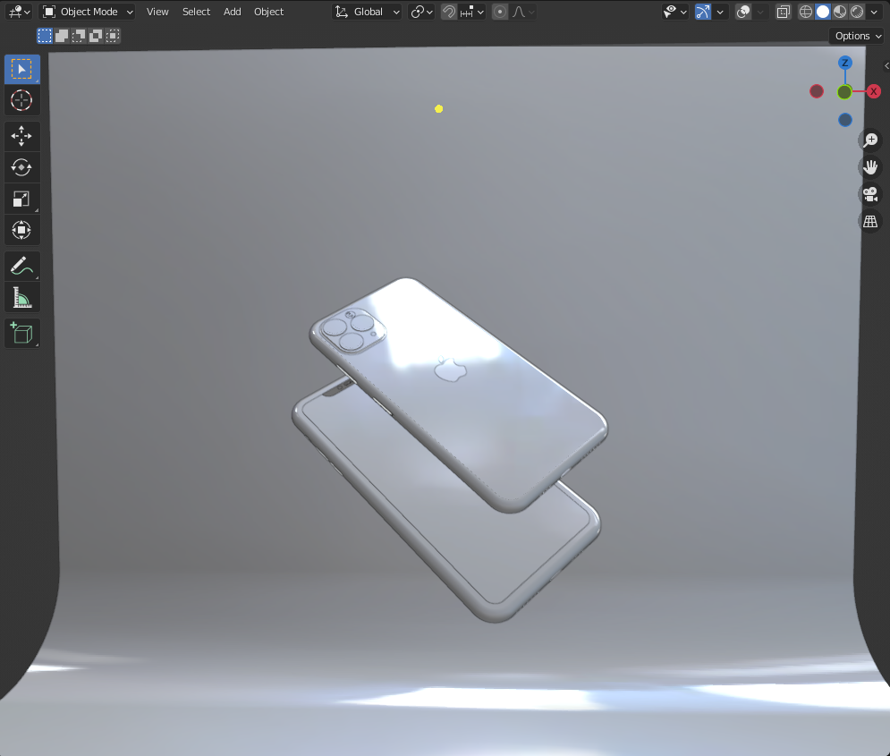Open the Object Mode dropdown
The width and height of the screenshot is (890, 756).
pyautogui.click(x=88, y=12)
